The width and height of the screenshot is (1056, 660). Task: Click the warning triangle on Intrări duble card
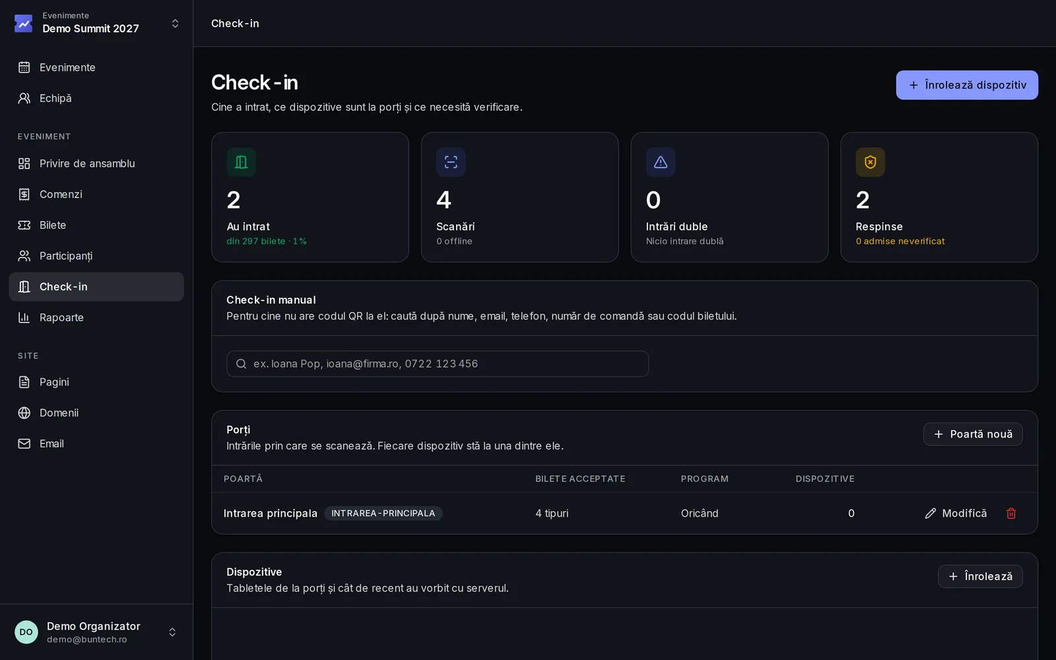point(661,162)
